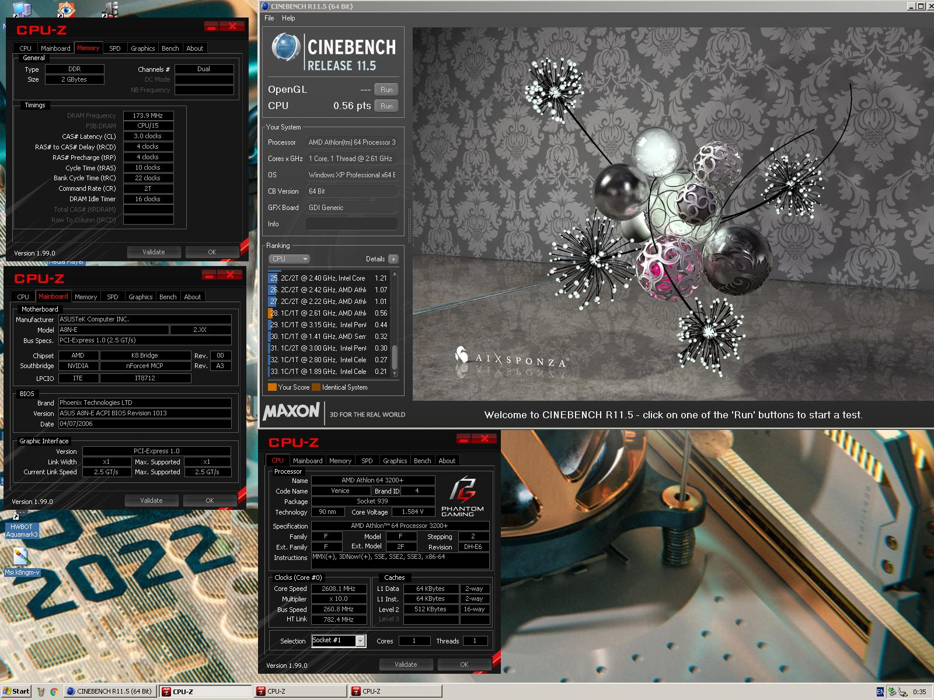Run the CPU benchmark in Cinebench
This screenshot has height=700, width=934.
[386, 106]
